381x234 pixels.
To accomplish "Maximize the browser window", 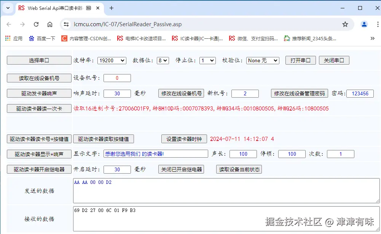I will (360, 8).
